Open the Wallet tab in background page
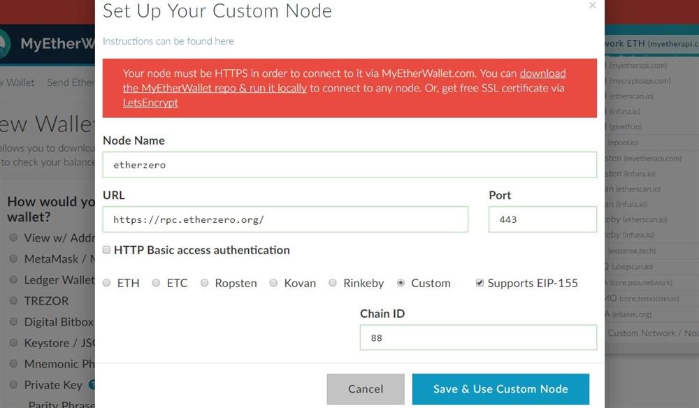699x408 pixels. point(18,82)
